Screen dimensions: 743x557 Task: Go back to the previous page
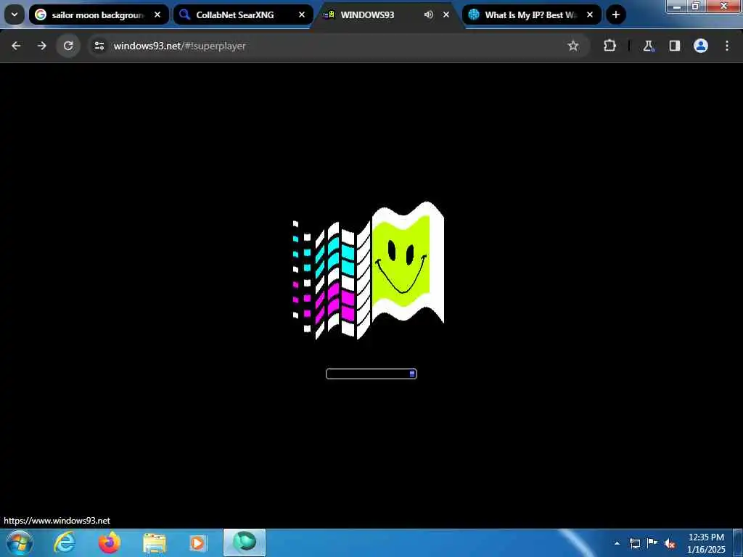pos(16,46)
